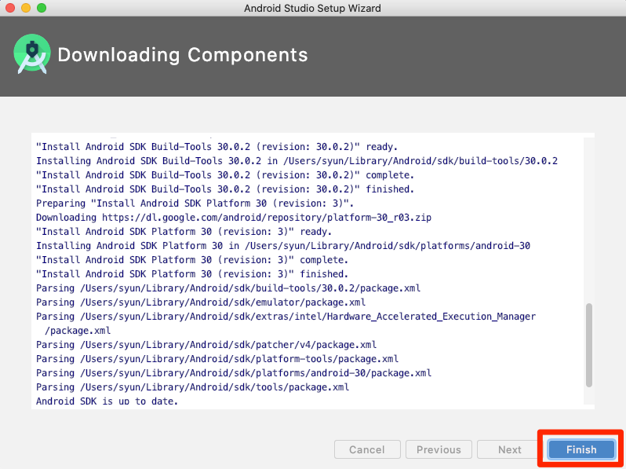Click the "Downloading Components" heading

[183, 55]
